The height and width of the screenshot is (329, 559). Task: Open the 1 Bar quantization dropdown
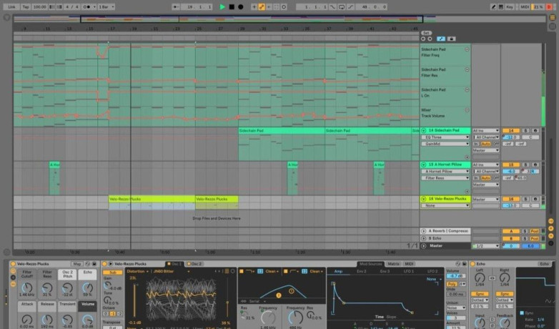pos(107,6)
